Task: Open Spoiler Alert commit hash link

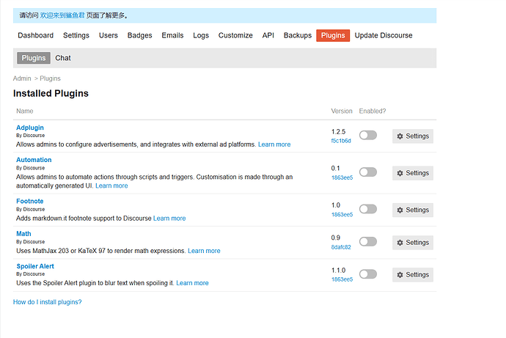Action: coord(342,279)
